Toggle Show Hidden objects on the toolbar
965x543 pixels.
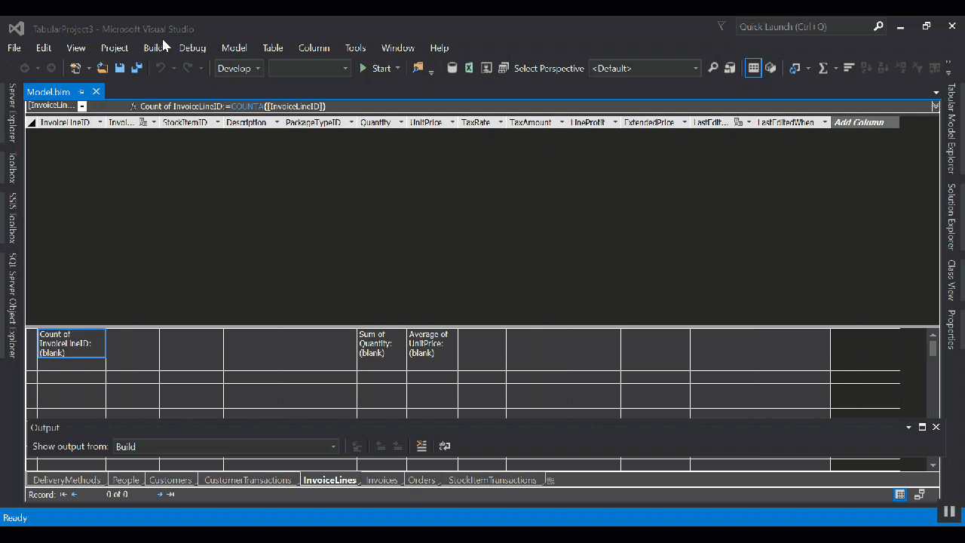795,68
